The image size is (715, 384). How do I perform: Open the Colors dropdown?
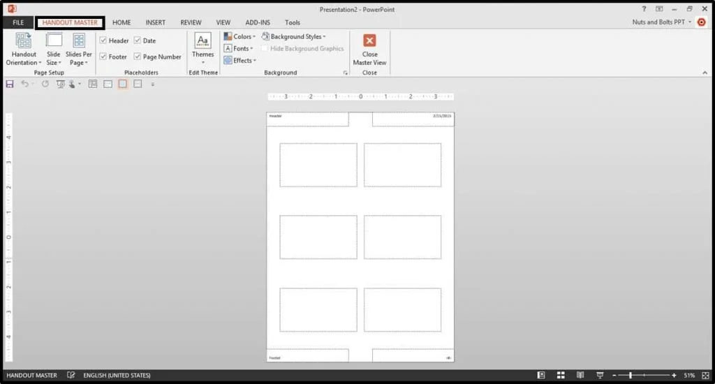240,36
